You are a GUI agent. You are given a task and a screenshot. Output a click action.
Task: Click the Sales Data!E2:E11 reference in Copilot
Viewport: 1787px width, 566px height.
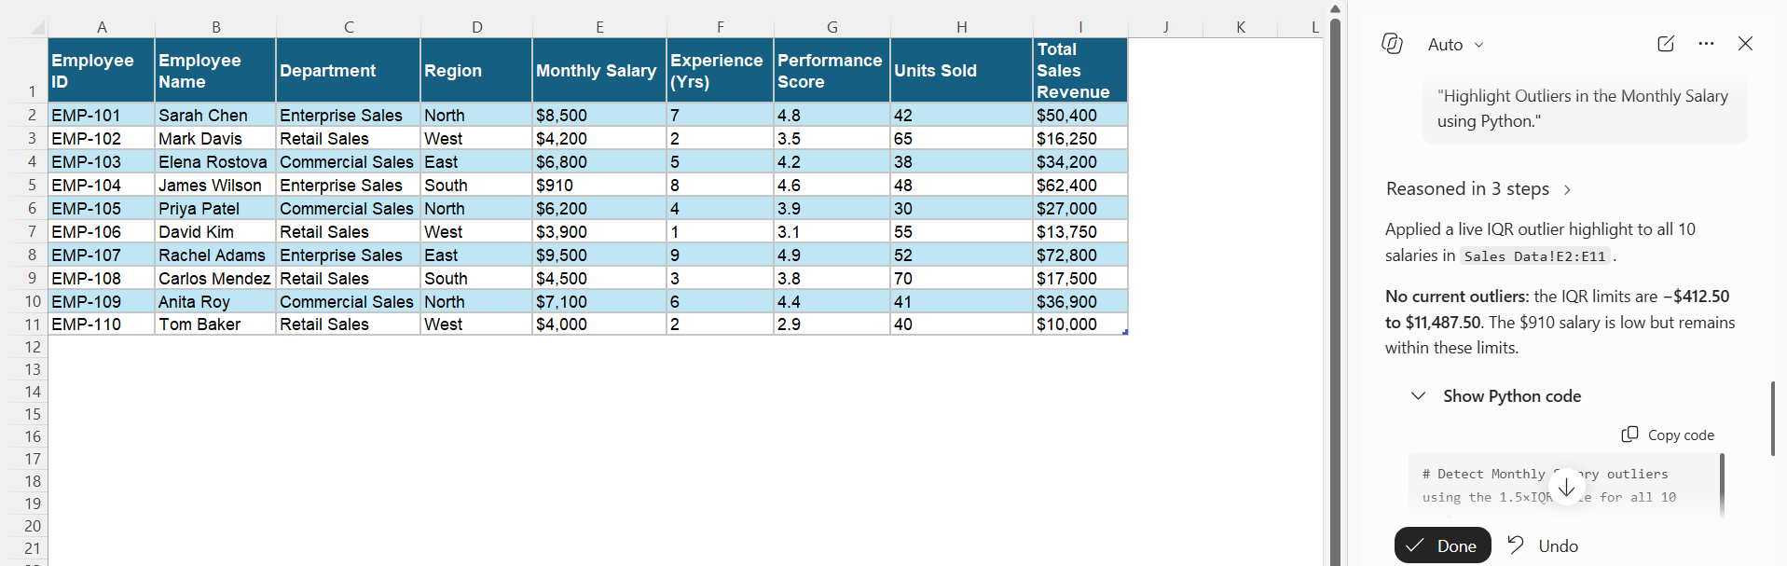pos(1534,256)
